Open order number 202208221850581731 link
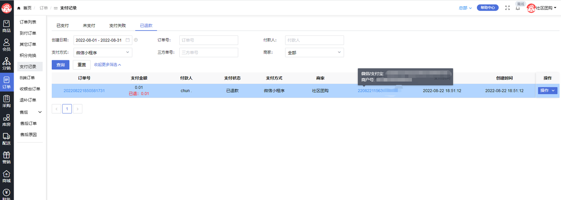 click(84, 91)
